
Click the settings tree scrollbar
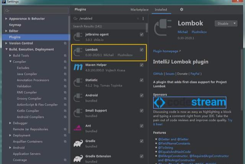[x=69, y=75]
